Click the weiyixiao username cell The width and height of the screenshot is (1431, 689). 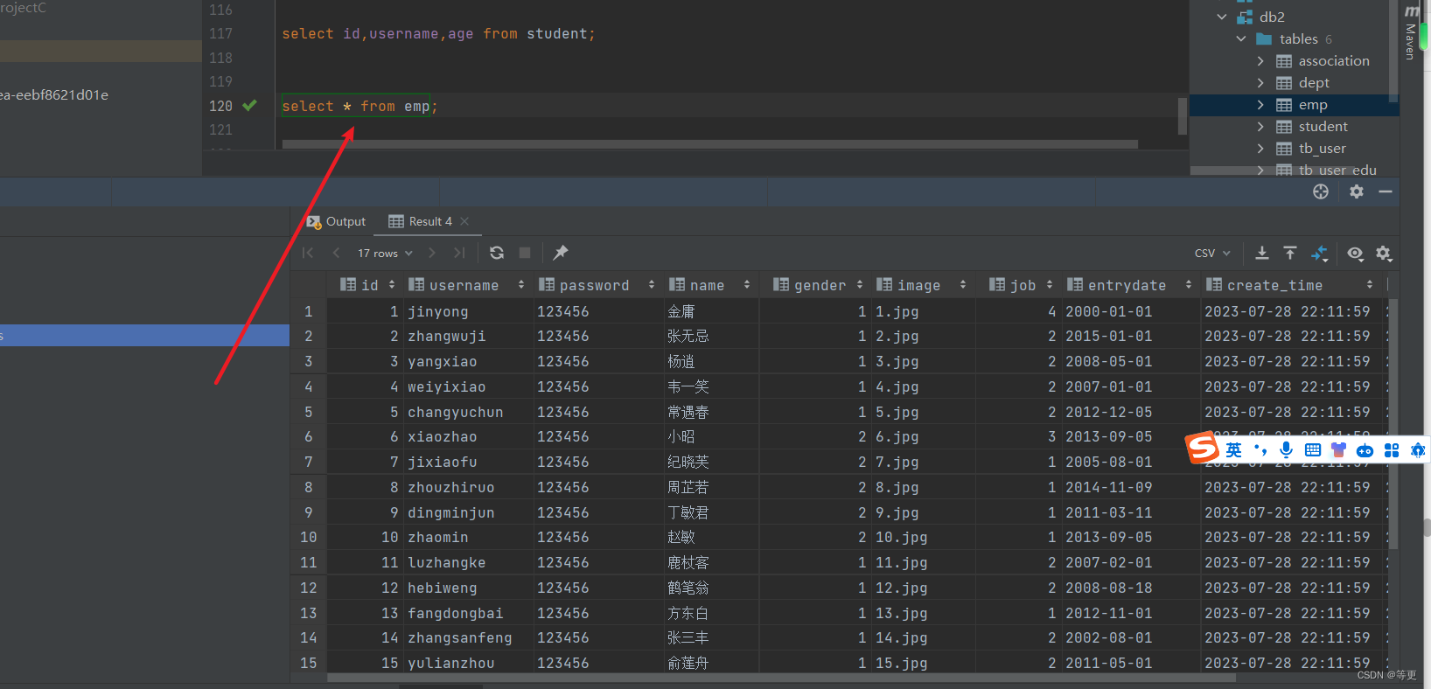coord(469,386)
